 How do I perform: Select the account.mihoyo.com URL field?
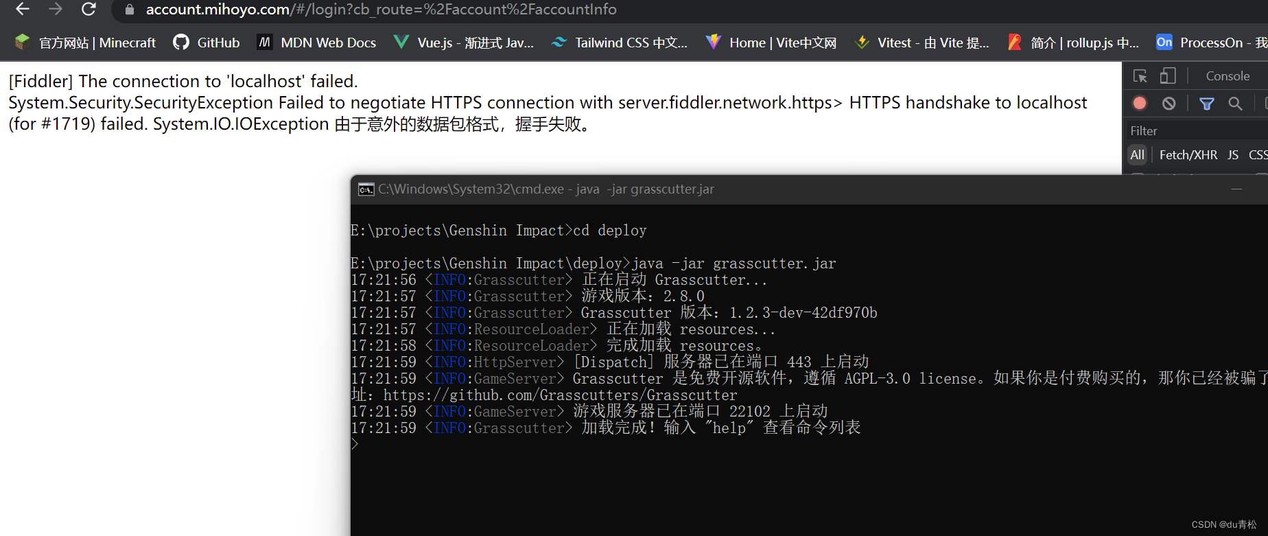pyautogui.click(x=381, y=10)
